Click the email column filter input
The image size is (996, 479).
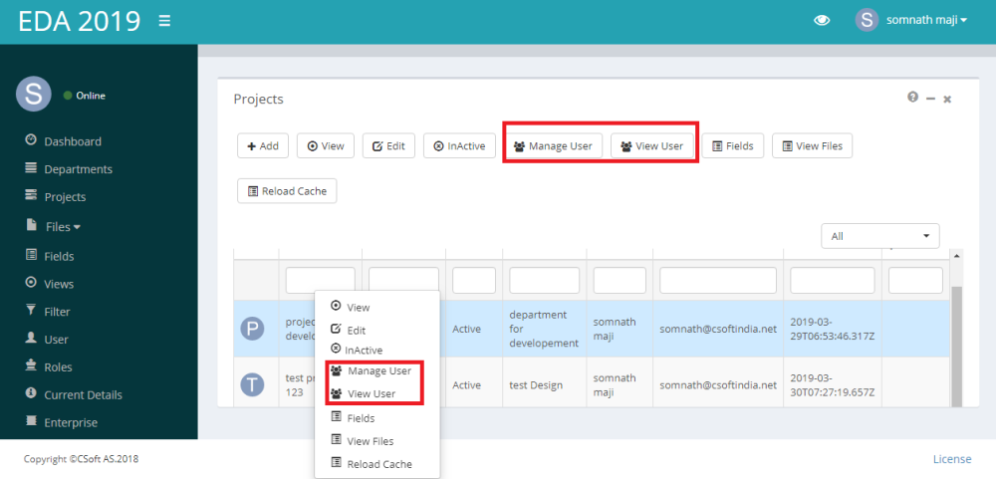click(718, 280)
